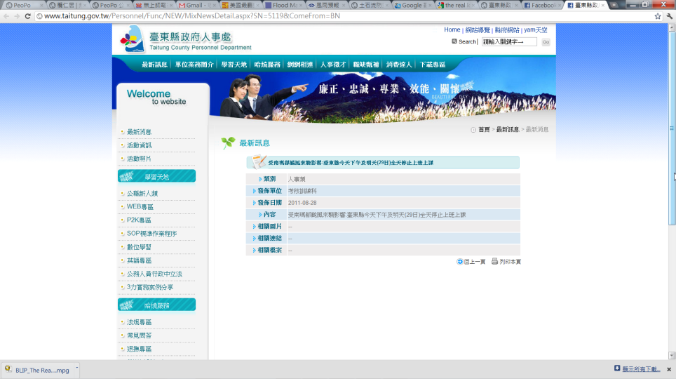This screenshot has height=379, width=676.
Task: Click the keyword search input field
Action: [508, 42]
